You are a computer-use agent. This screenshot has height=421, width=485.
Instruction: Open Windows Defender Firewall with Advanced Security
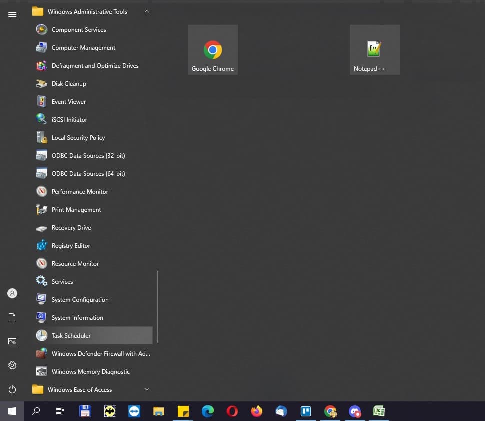(x=92, y=353)
